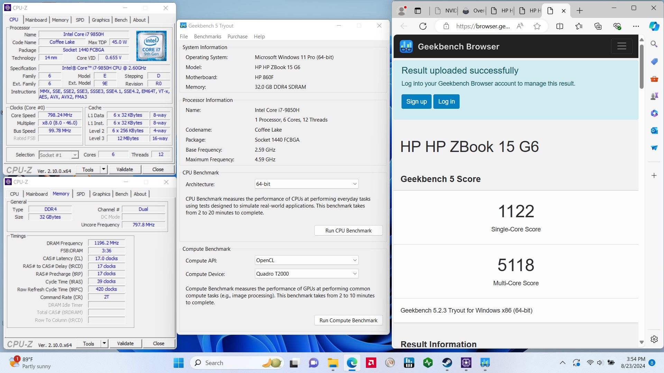Open Edge sidebar settings gear icon
664x373 pixels.
pyautogui.click(x=654, y=339)
